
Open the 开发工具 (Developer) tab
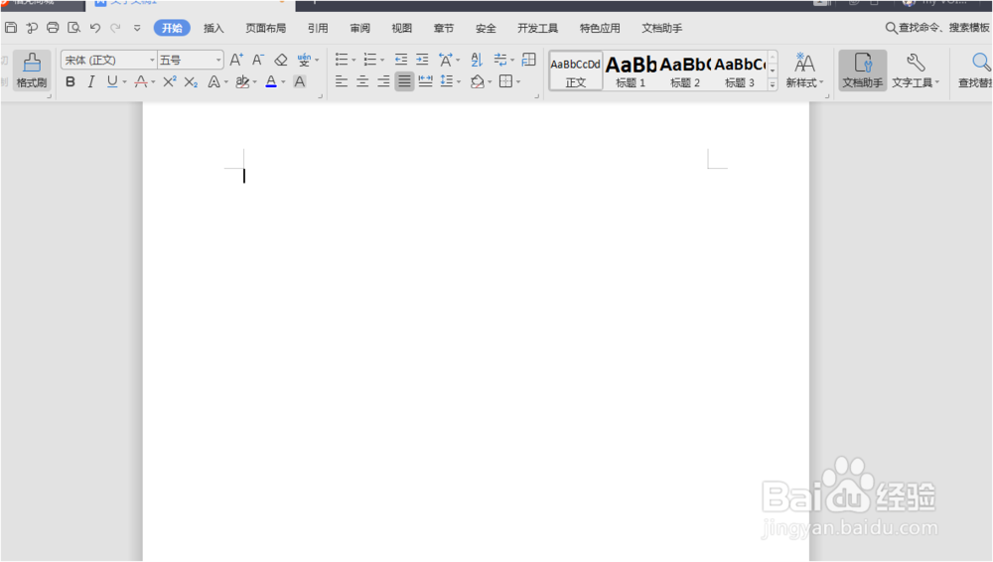pos(537,28)
